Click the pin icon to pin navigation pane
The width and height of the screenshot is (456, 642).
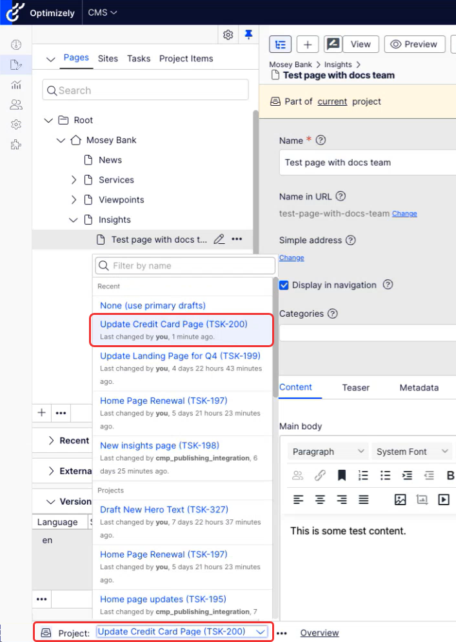point(248,35)
